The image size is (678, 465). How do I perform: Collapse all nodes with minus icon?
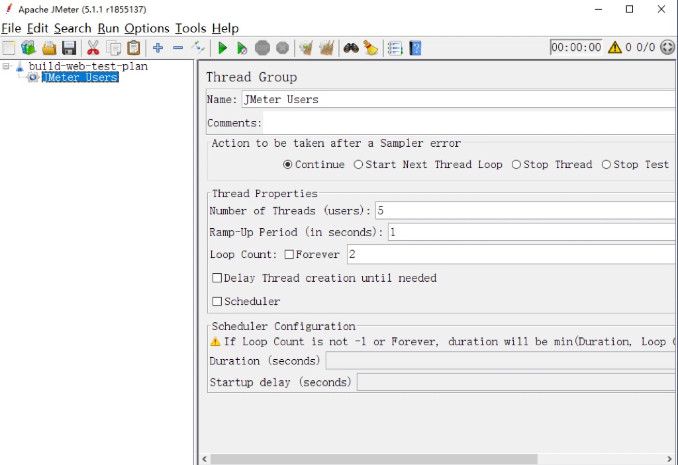click(x=177, y=48)
